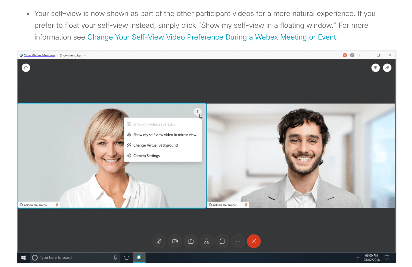Screen dimensions: 412x267
Task: Open the Chat bubble icon
Action: pyautogui.click(x=222, y=241)
